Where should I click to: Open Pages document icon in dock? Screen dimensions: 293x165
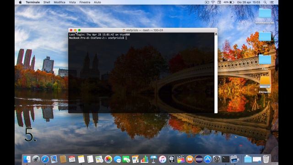coord(136,159)
